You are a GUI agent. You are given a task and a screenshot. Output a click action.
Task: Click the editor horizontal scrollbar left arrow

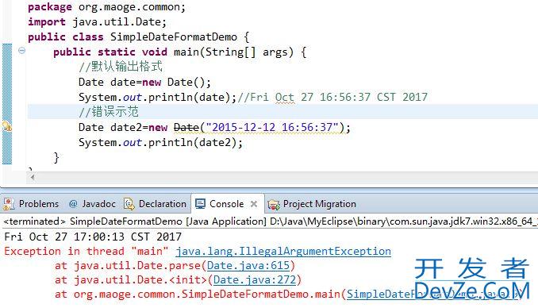[x=33, y=178]
